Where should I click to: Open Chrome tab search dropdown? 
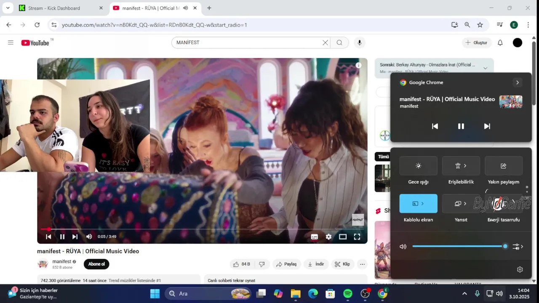(8, 8)
